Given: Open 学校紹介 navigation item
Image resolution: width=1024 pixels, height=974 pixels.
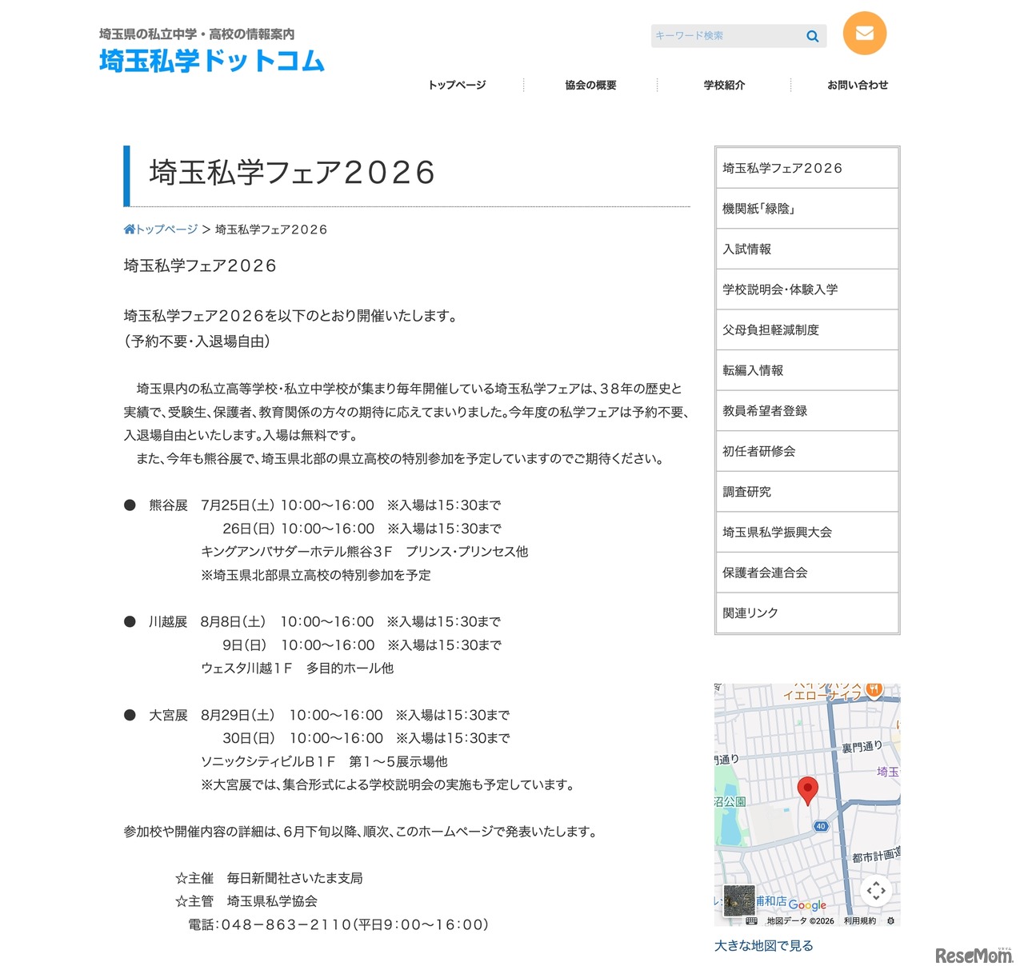Looking at the screenshot, I should tap(724, 85).
